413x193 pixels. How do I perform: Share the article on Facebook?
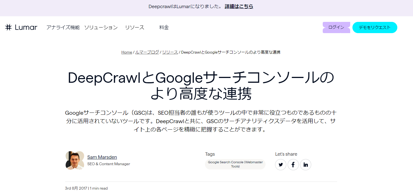coord(293,165)
